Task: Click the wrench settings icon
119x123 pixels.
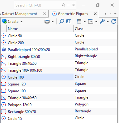Action: click(x=102, y=21)
